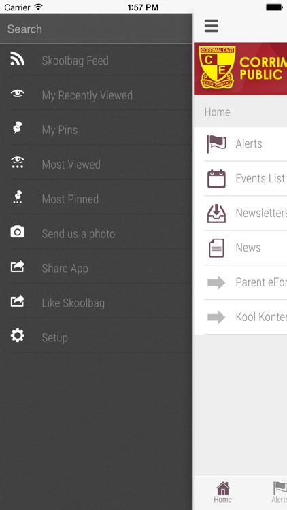Tap the Newsletters inbox icon
Screen dimensions: 287x510
point(216,213)
